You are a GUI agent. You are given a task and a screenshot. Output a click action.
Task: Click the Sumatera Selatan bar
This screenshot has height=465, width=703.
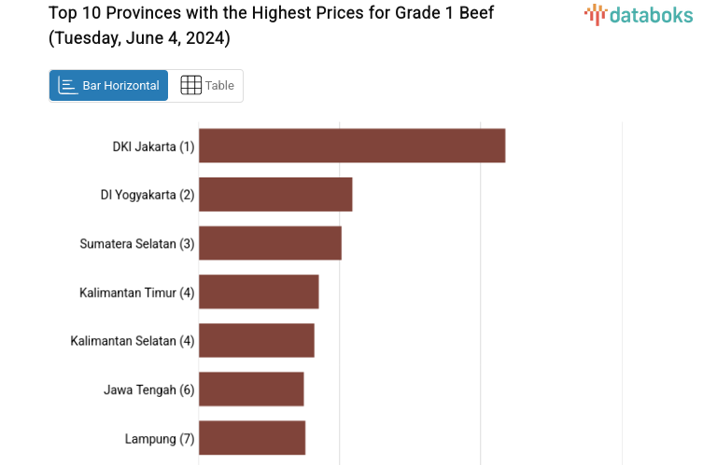(270, 243)
